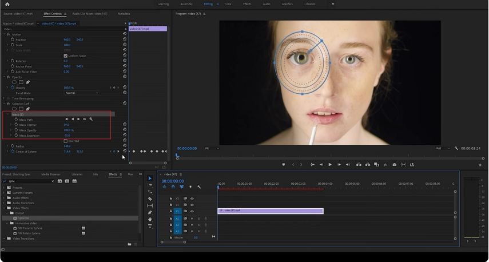
Task: Go to In point button
Action: [312, 165]
